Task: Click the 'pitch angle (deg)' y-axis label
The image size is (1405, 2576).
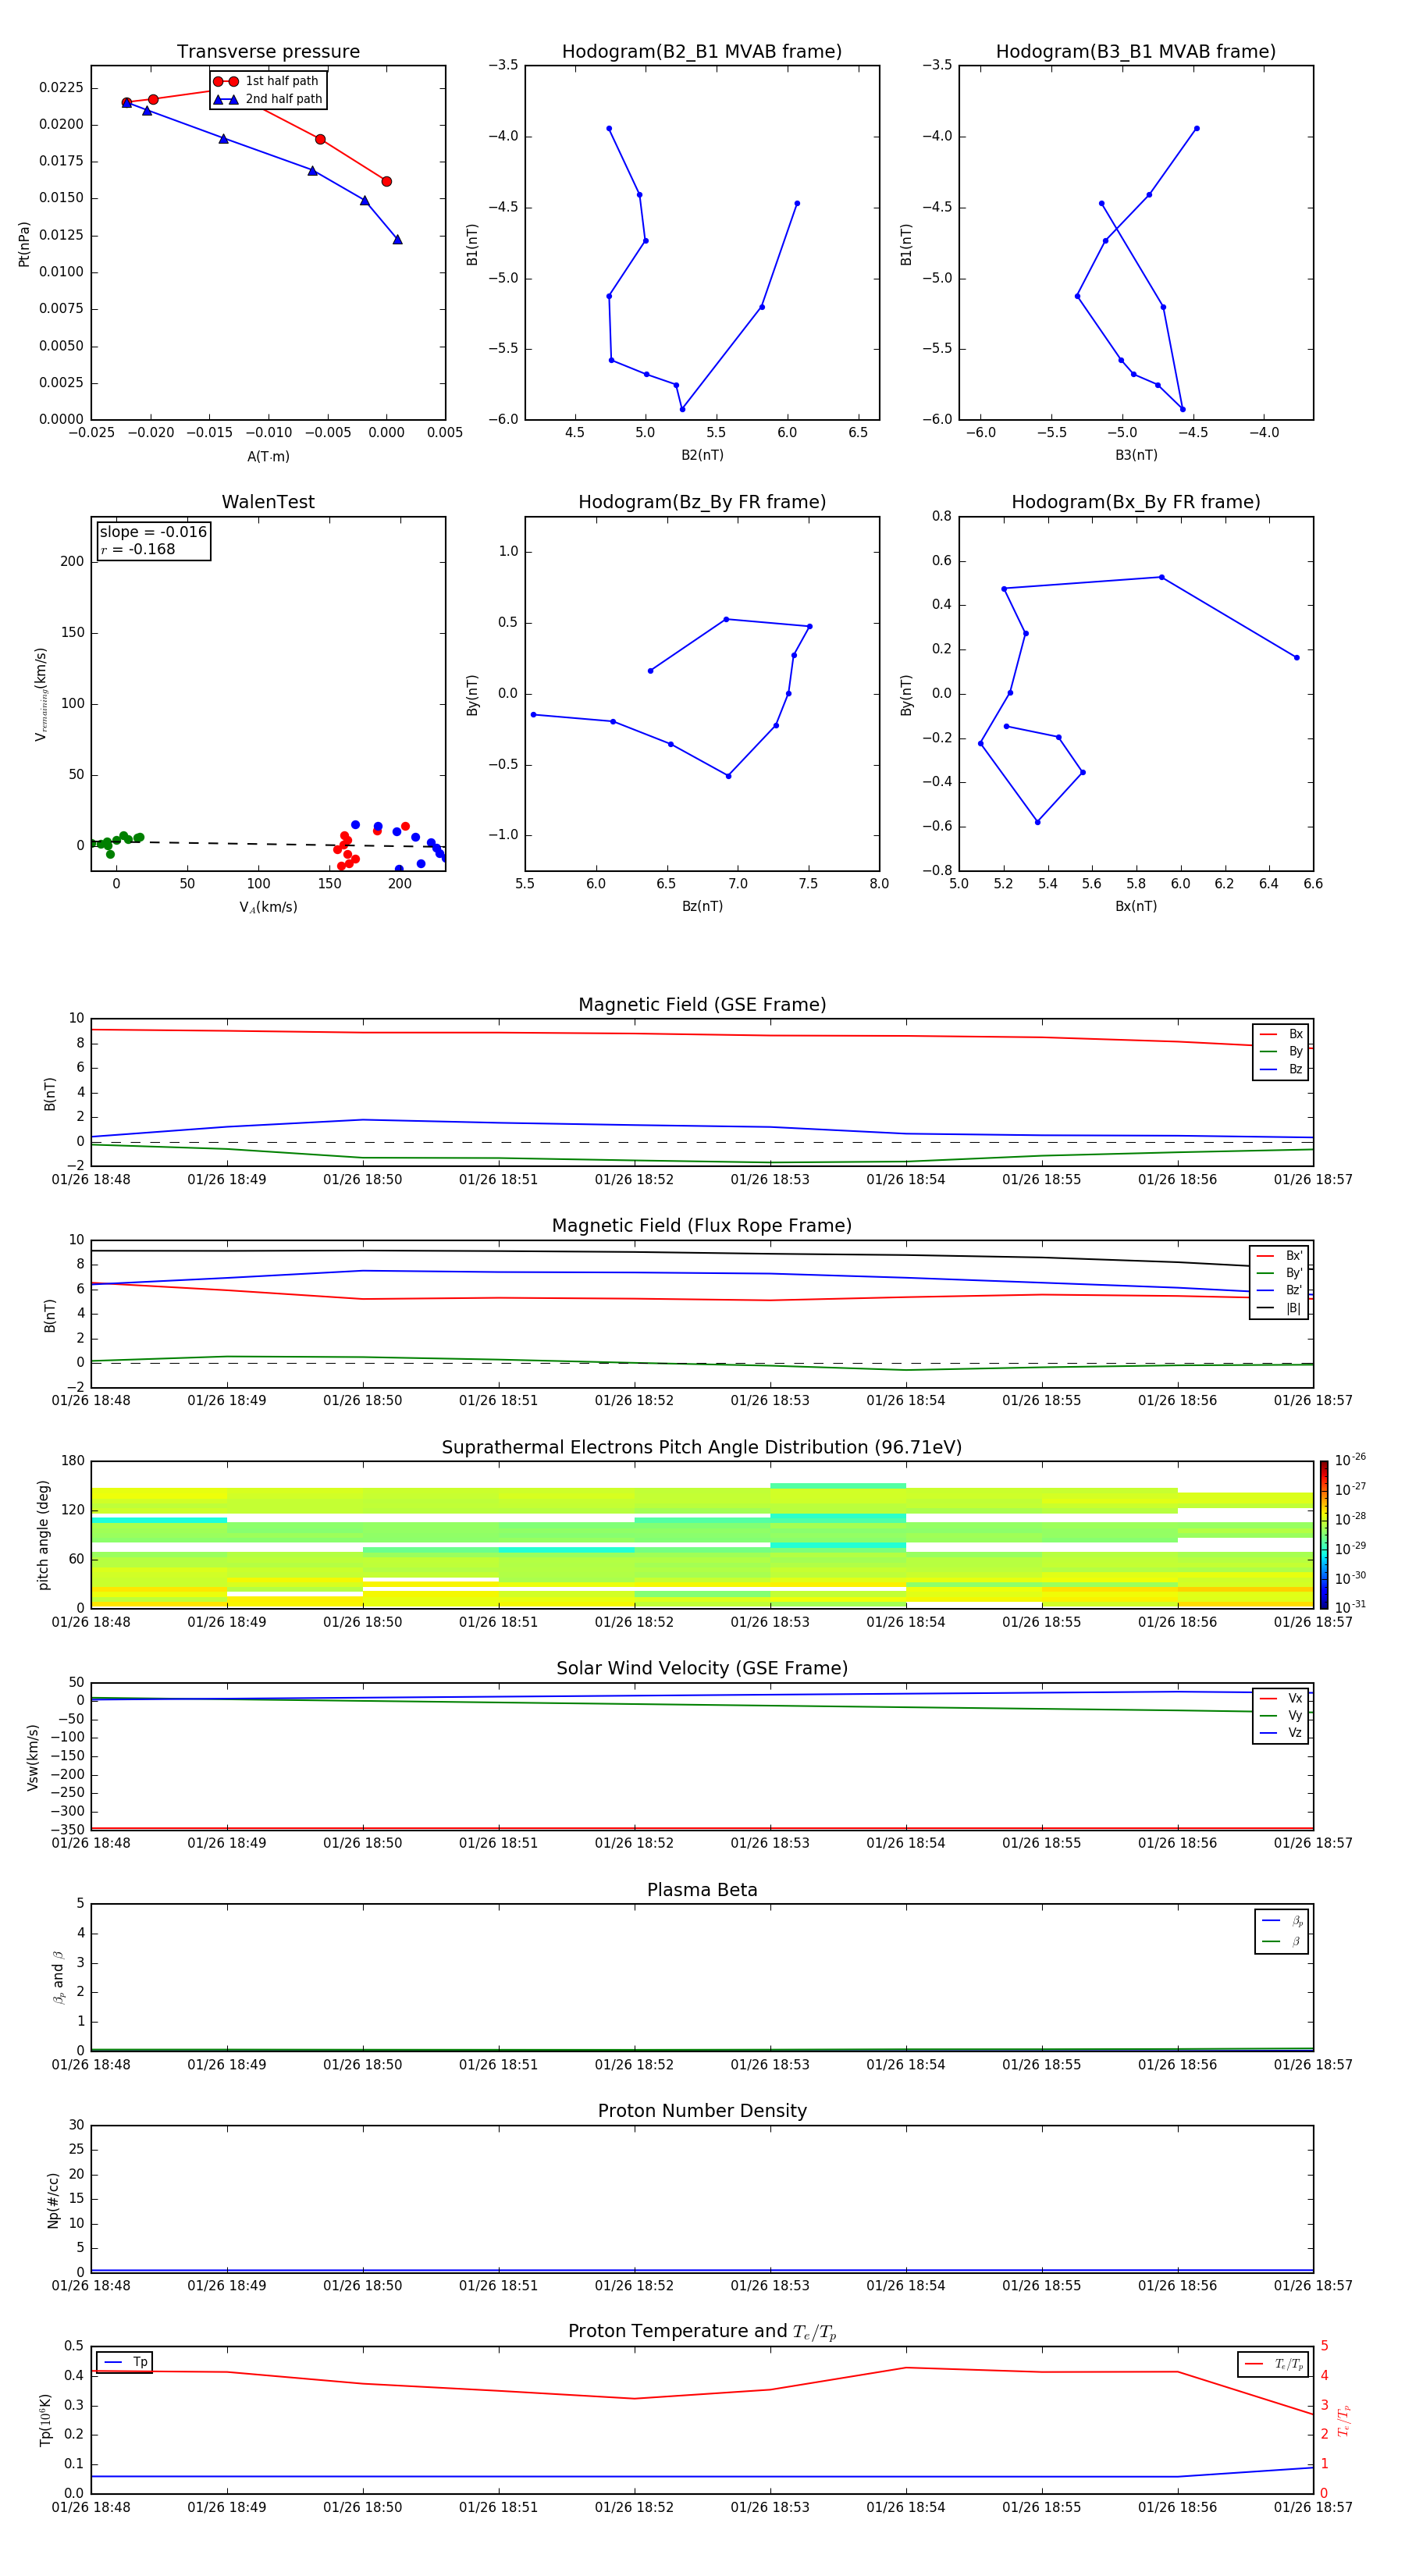Action: point(43,1535)
